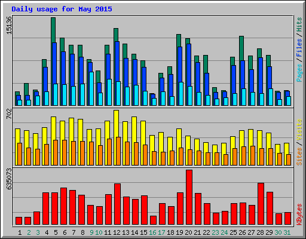
Task: Click day label 4 on the x-axis
Action: (x=47, y=232)
